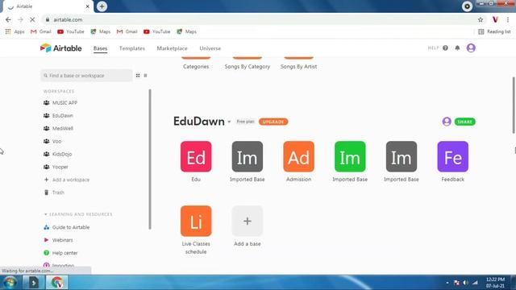Click the Find a base or workspace field
The width and height of the screenshot is (516, 290).
(86, 76)
